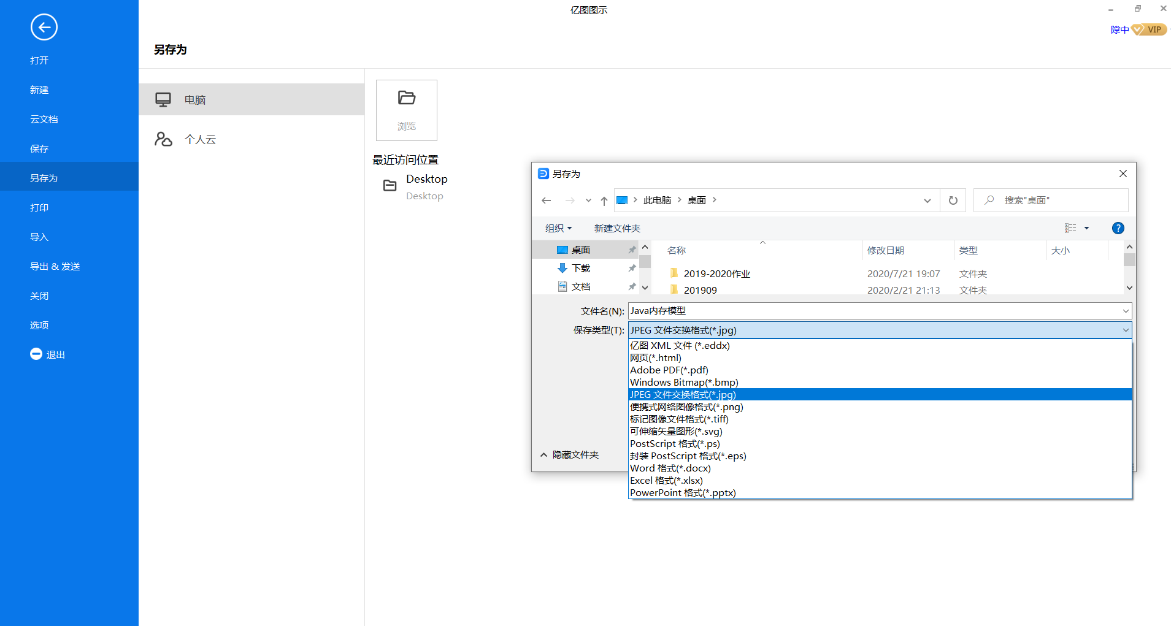The width and height of the screenshot is (1171, 626).
Task: Click the folder icon beside Desktop recent location
Action: click(390, 185)
